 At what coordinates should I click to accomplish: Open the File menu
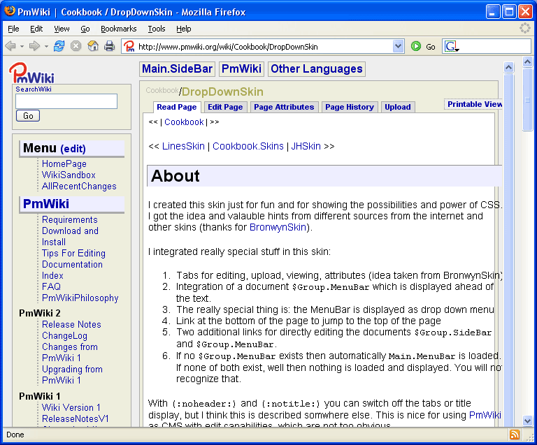point(13,29)
